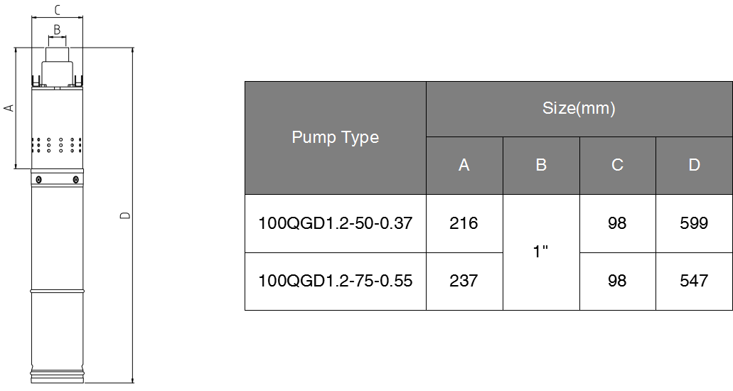Image resolution: width=733 pixels, height=391 pixels.
Task: Select column A header in table
Action: 464,166
